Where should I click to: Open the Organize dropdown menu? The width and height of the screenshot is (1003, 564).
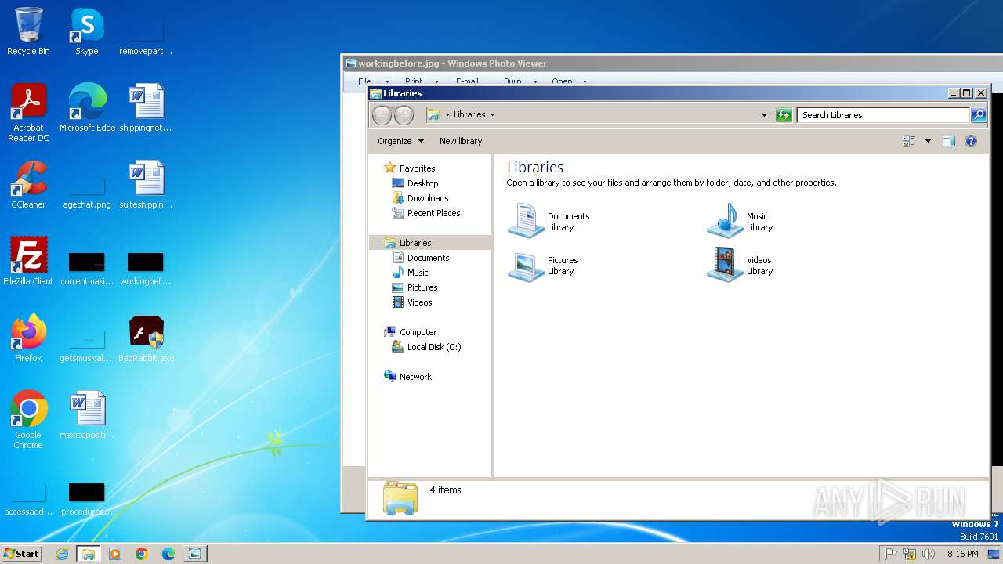pos(400,141)
